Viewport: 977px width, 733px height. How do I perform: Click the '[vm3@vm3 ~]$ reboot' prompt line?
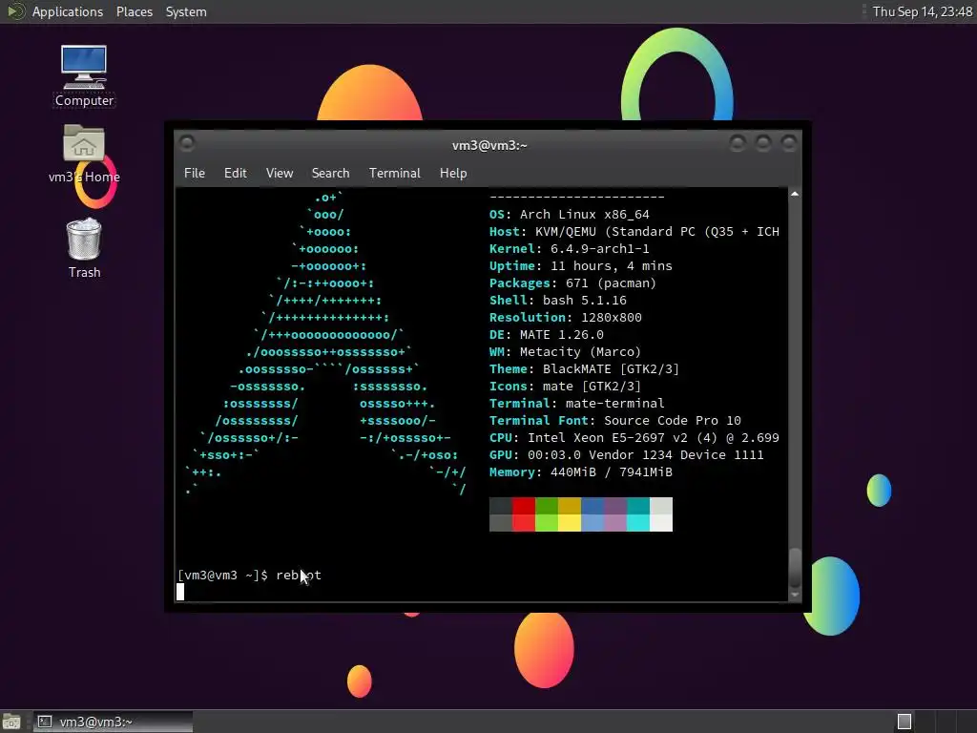(249, 576)
